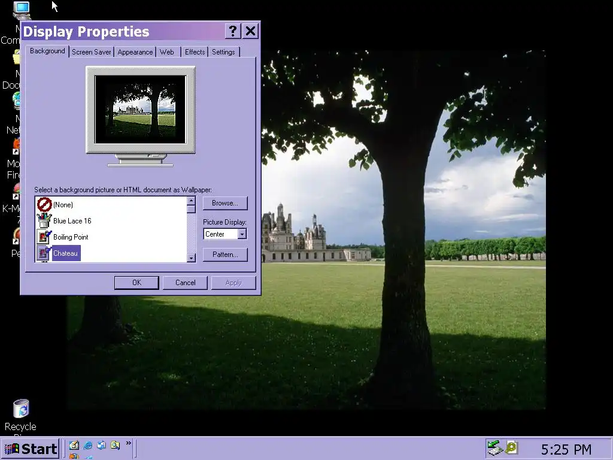Click the image icon beside Chateau
The width and height of the screenshot is (613, 460).
(x=44, y=253)
